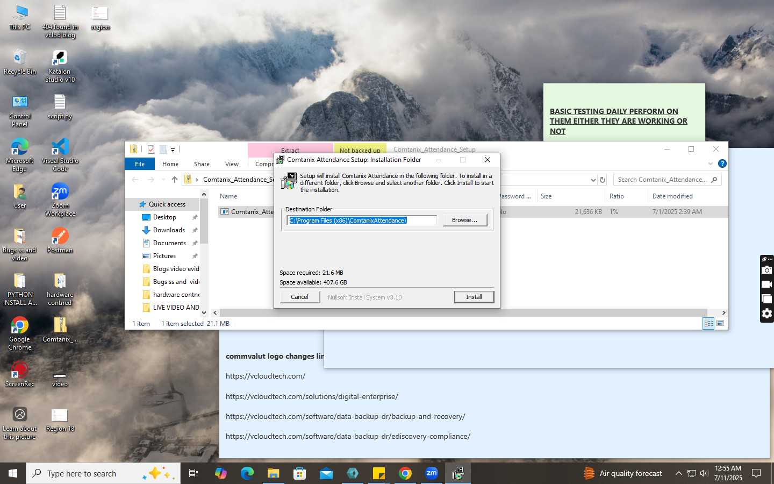Click the screen recorder video record icon

pos(767,284)
